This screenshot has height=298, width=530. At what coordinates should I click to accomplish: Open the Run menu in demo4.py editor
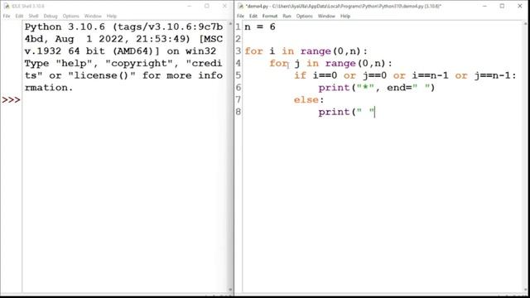click(x=287, y=16)
